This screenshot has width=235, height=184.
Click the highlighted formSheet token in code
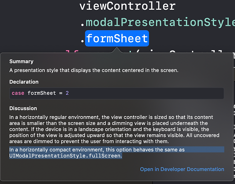(117, 38)
